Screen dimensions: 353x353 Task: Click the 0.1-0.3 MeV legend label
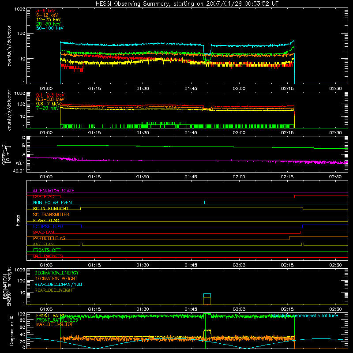(x=50, y=95)
